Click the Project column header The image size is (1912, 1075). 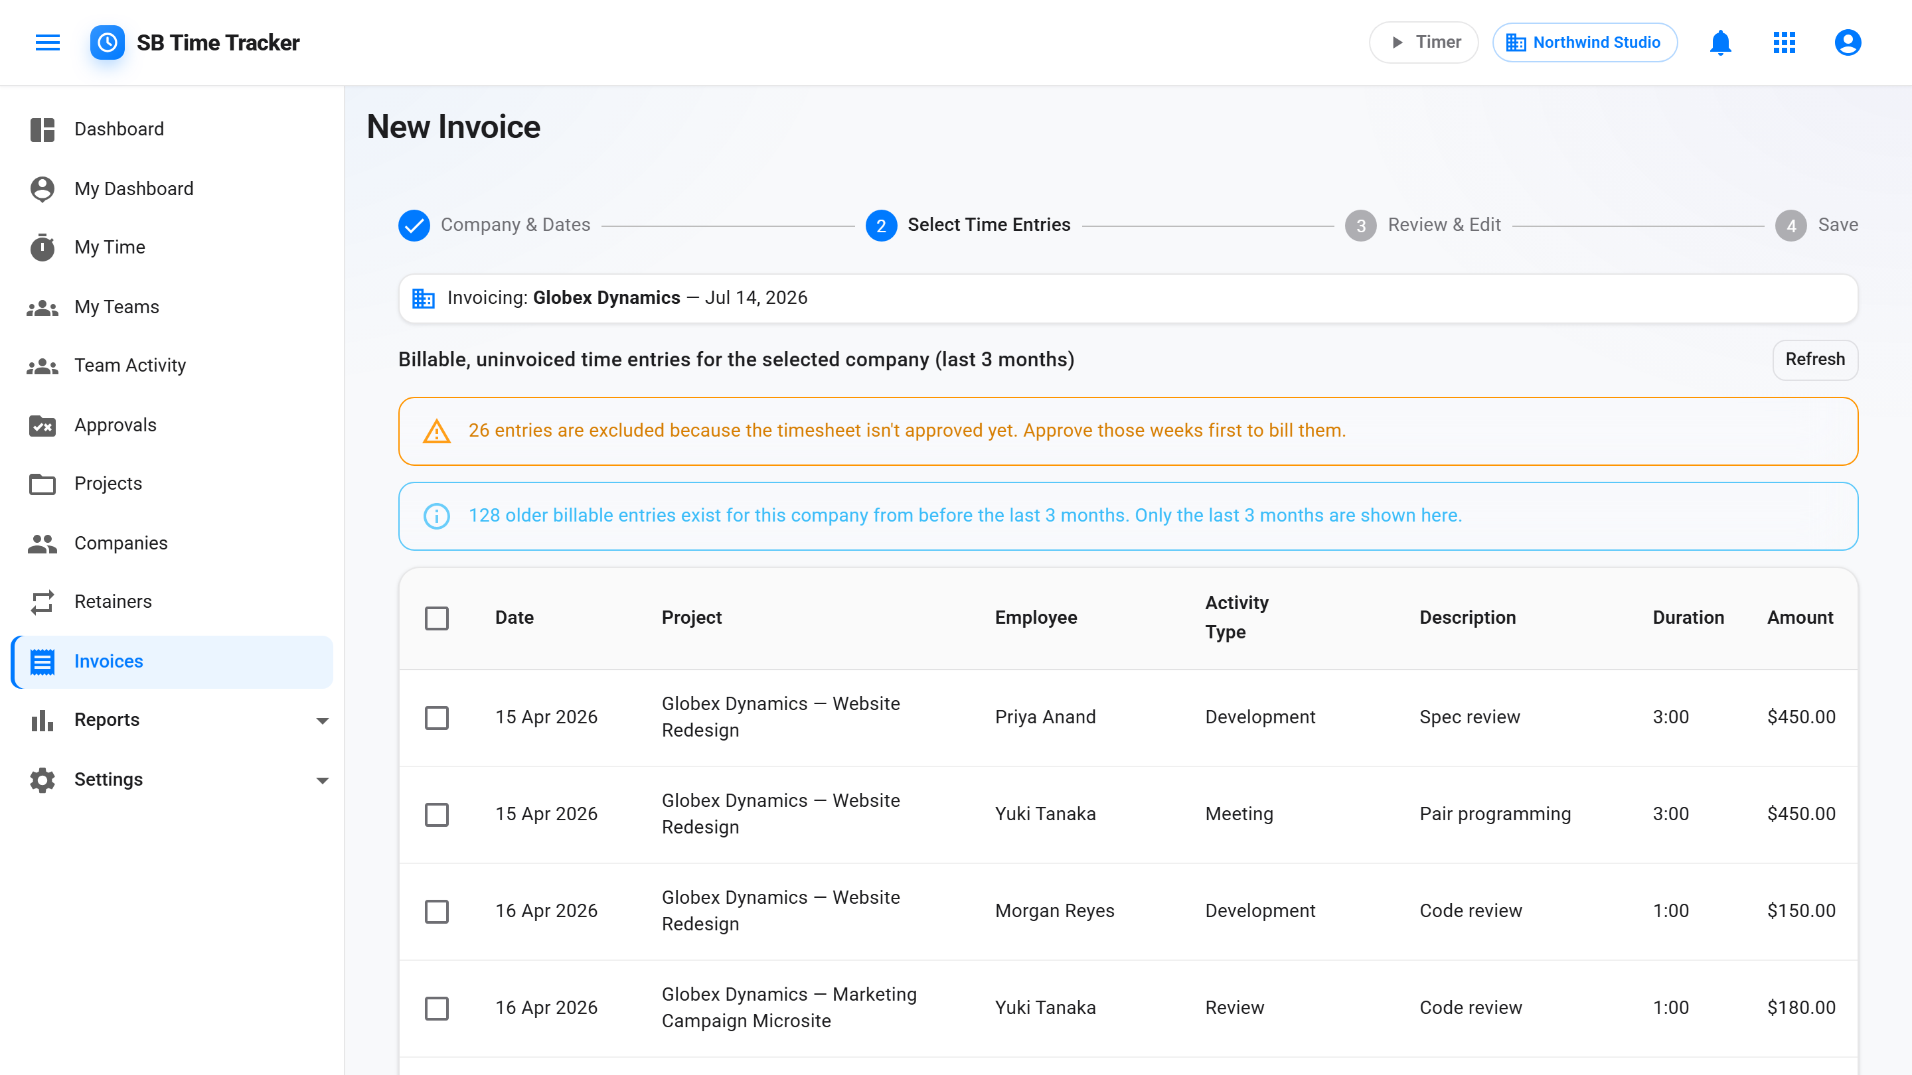tap(691, 618)
